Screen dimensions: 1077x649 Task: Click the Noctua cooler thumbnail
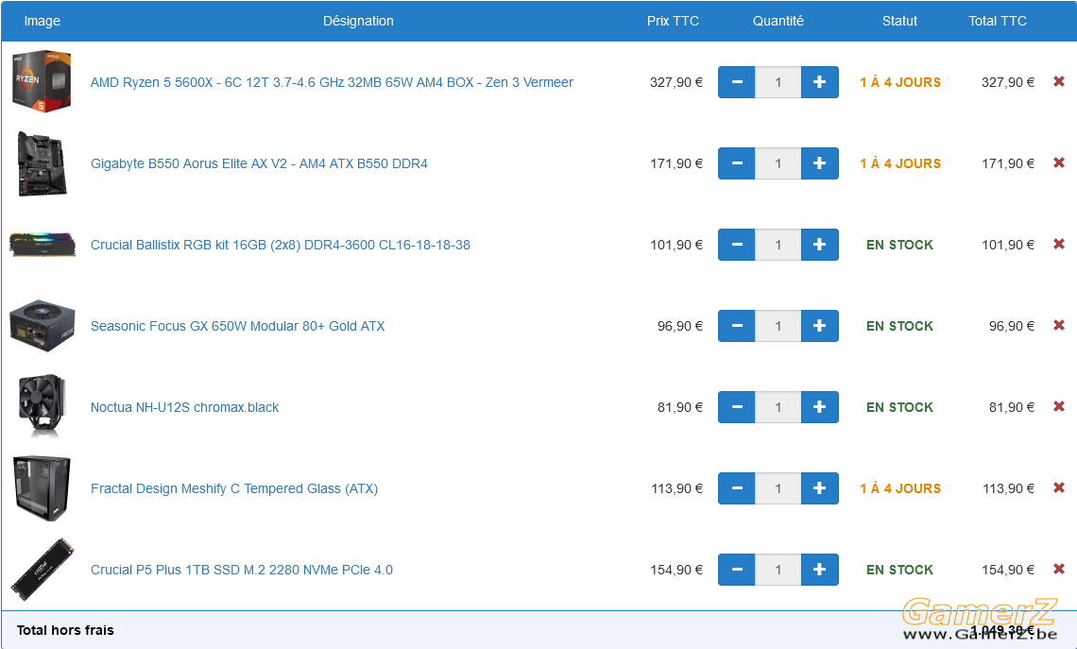tap(42, 406)
